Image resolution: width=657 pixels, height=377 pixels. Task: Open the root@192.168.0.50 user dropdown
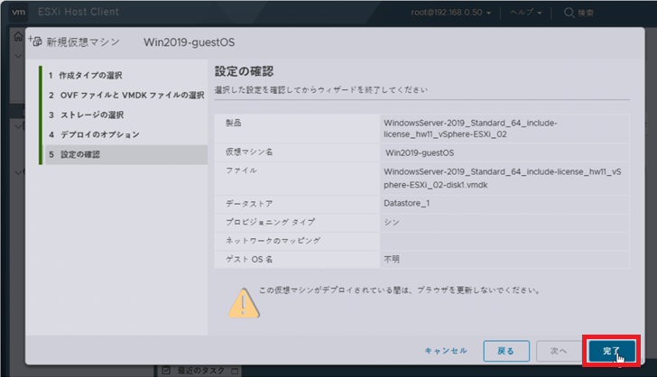pyautogui.click(x=451, y=13)
